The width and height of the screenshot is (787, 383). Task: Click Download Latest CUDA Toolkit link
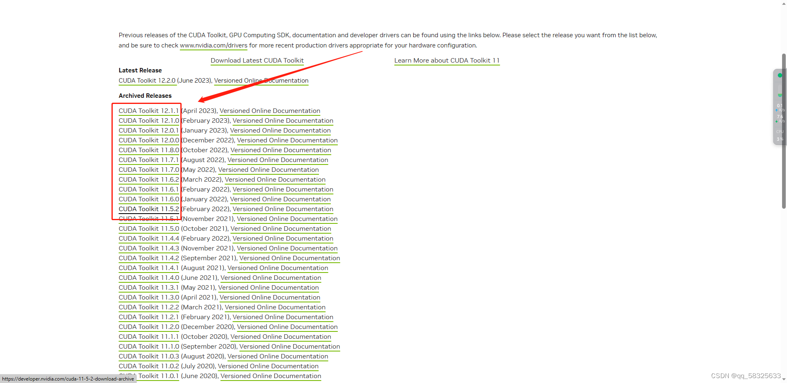coord(257,61)
